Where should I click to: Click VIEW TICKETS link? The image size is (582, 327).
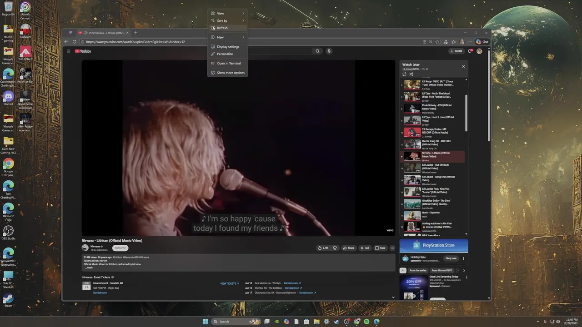point(230,284)
